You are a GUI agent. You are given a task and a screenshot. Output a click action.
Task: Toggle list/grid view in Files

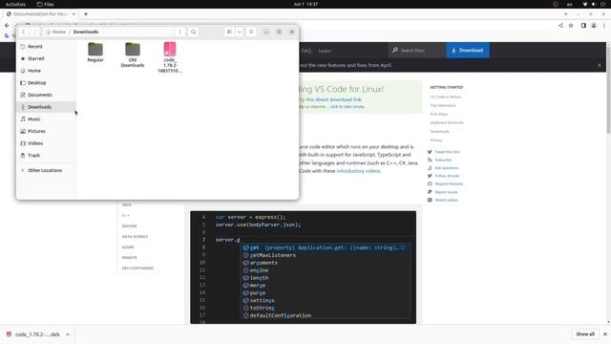pyautogui.click(x=229, y=32)
